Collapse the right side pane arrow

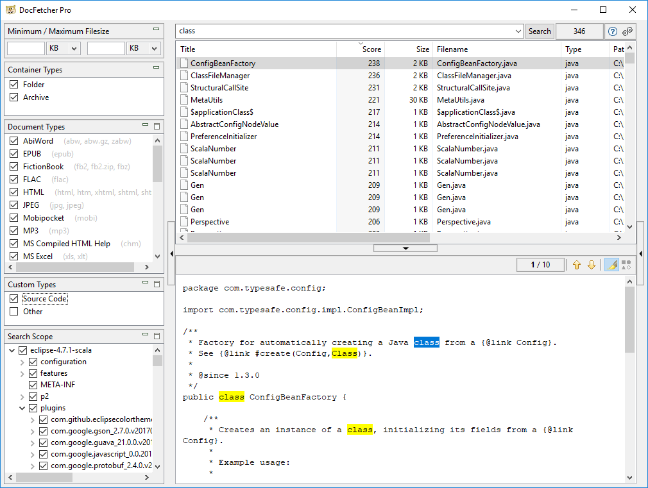(640, 253)
